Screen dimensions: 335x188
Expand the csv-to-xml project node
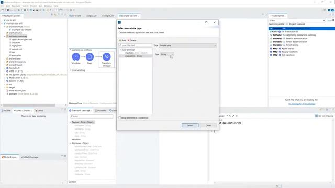click(2, 20)
